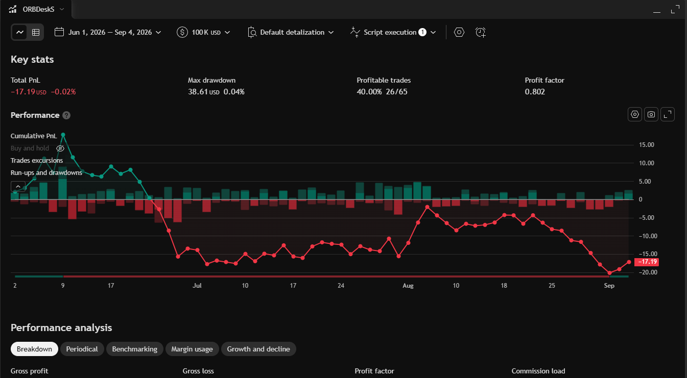Image resolution: width=687 pixels, height=378 pixels.
Task: Click the alarm clock add-alert icon
Action: coord(480,32)
